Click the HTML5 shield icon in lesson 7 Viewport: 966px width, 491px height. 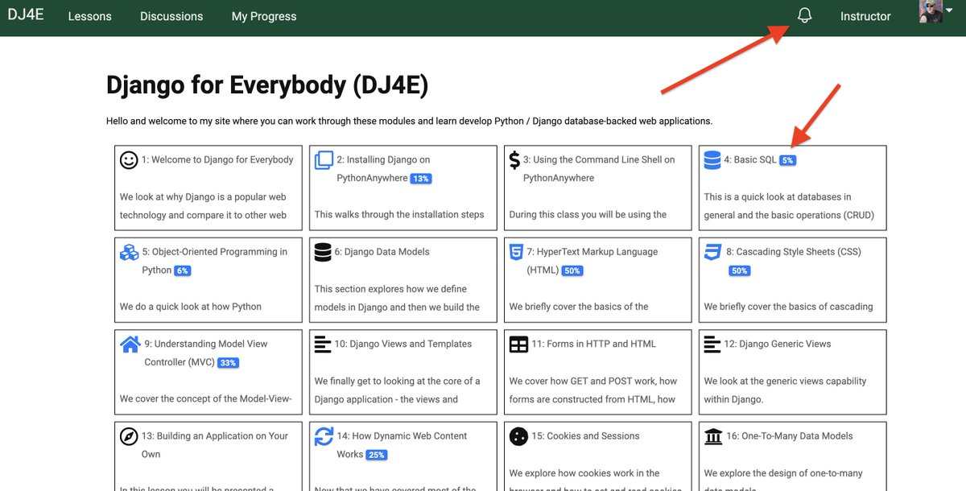[x=517, y=252]
